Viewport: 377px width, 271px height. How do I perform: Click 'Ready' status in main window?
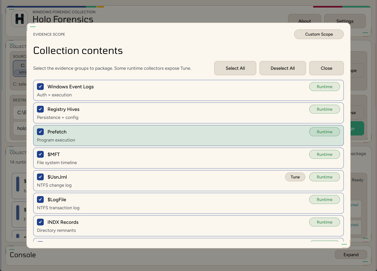[x=358, y=180]
